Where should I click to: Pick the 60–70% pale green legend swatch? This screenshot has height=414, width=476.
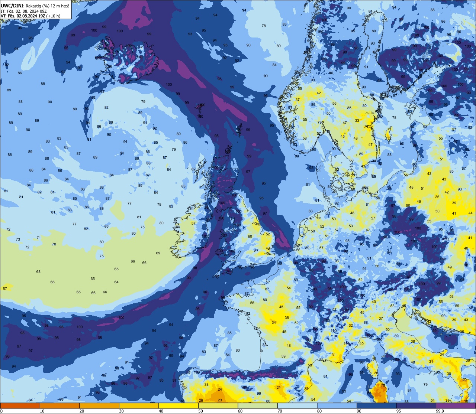[258, 405]
